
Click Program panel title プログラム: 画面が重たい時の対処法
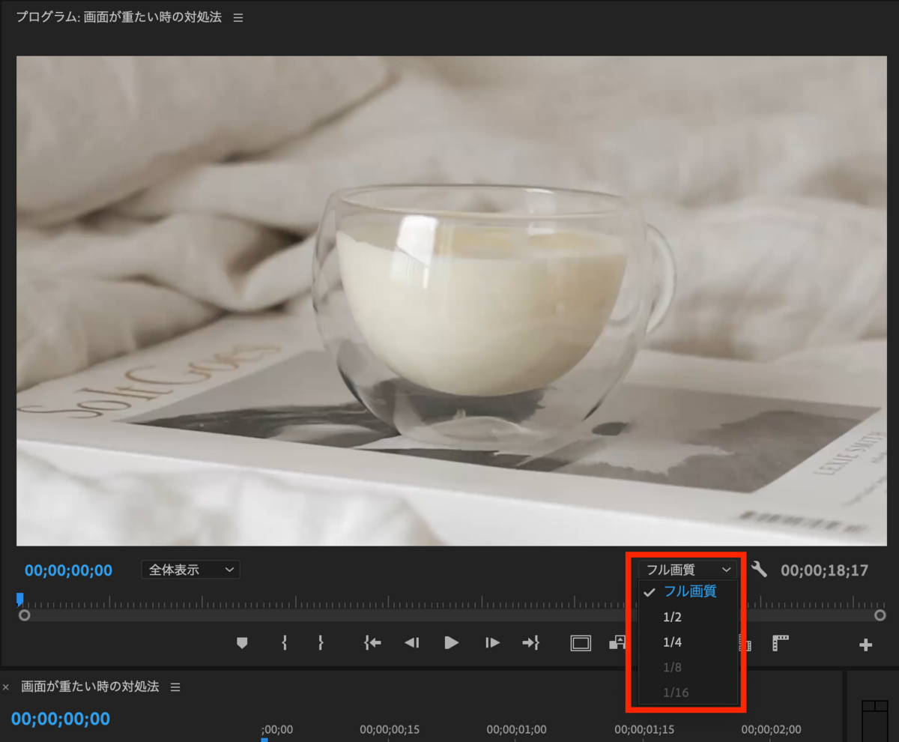pos(119,17)
